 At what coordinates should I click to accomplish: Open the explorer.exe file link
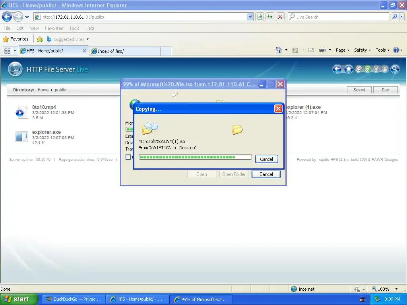[47, 132]
